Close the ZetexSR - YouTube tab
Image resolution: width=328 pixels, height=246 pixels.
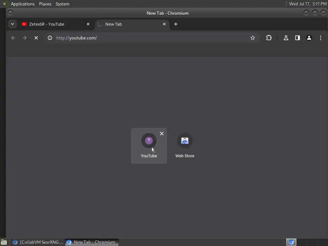88,24
